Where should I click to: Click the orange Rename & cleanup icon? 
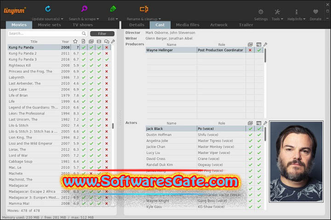tap(144, 9)
